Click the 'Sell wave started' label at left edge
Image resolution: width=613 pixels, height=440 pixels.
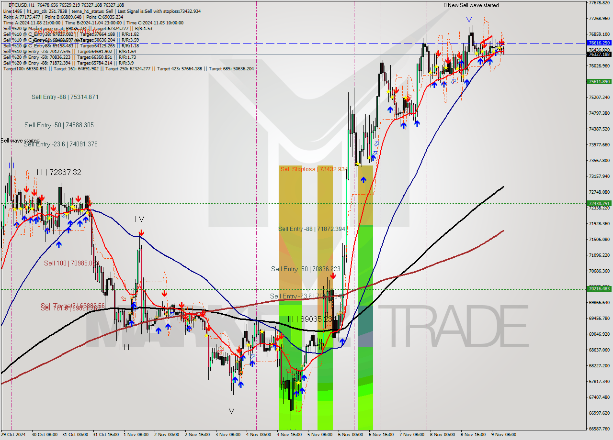[20, 141]
